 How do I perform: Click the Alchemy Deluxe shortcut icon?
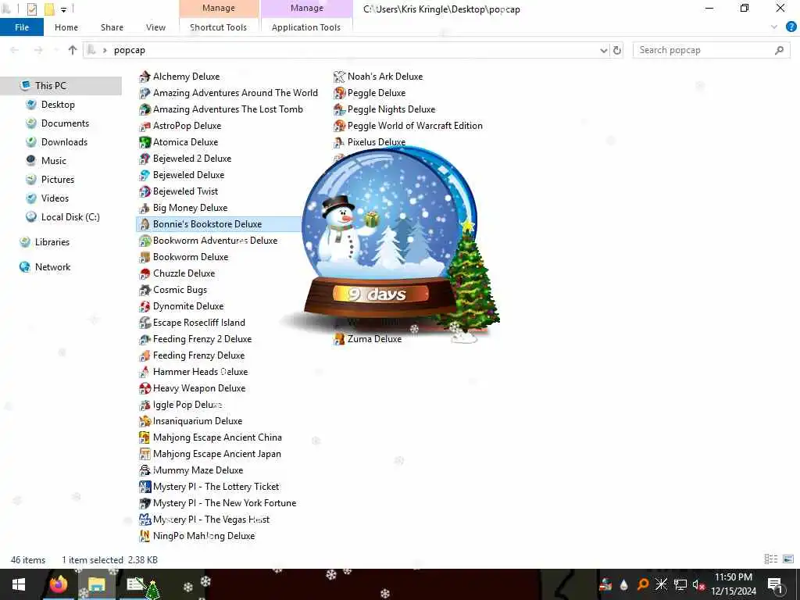coord(145,77)
